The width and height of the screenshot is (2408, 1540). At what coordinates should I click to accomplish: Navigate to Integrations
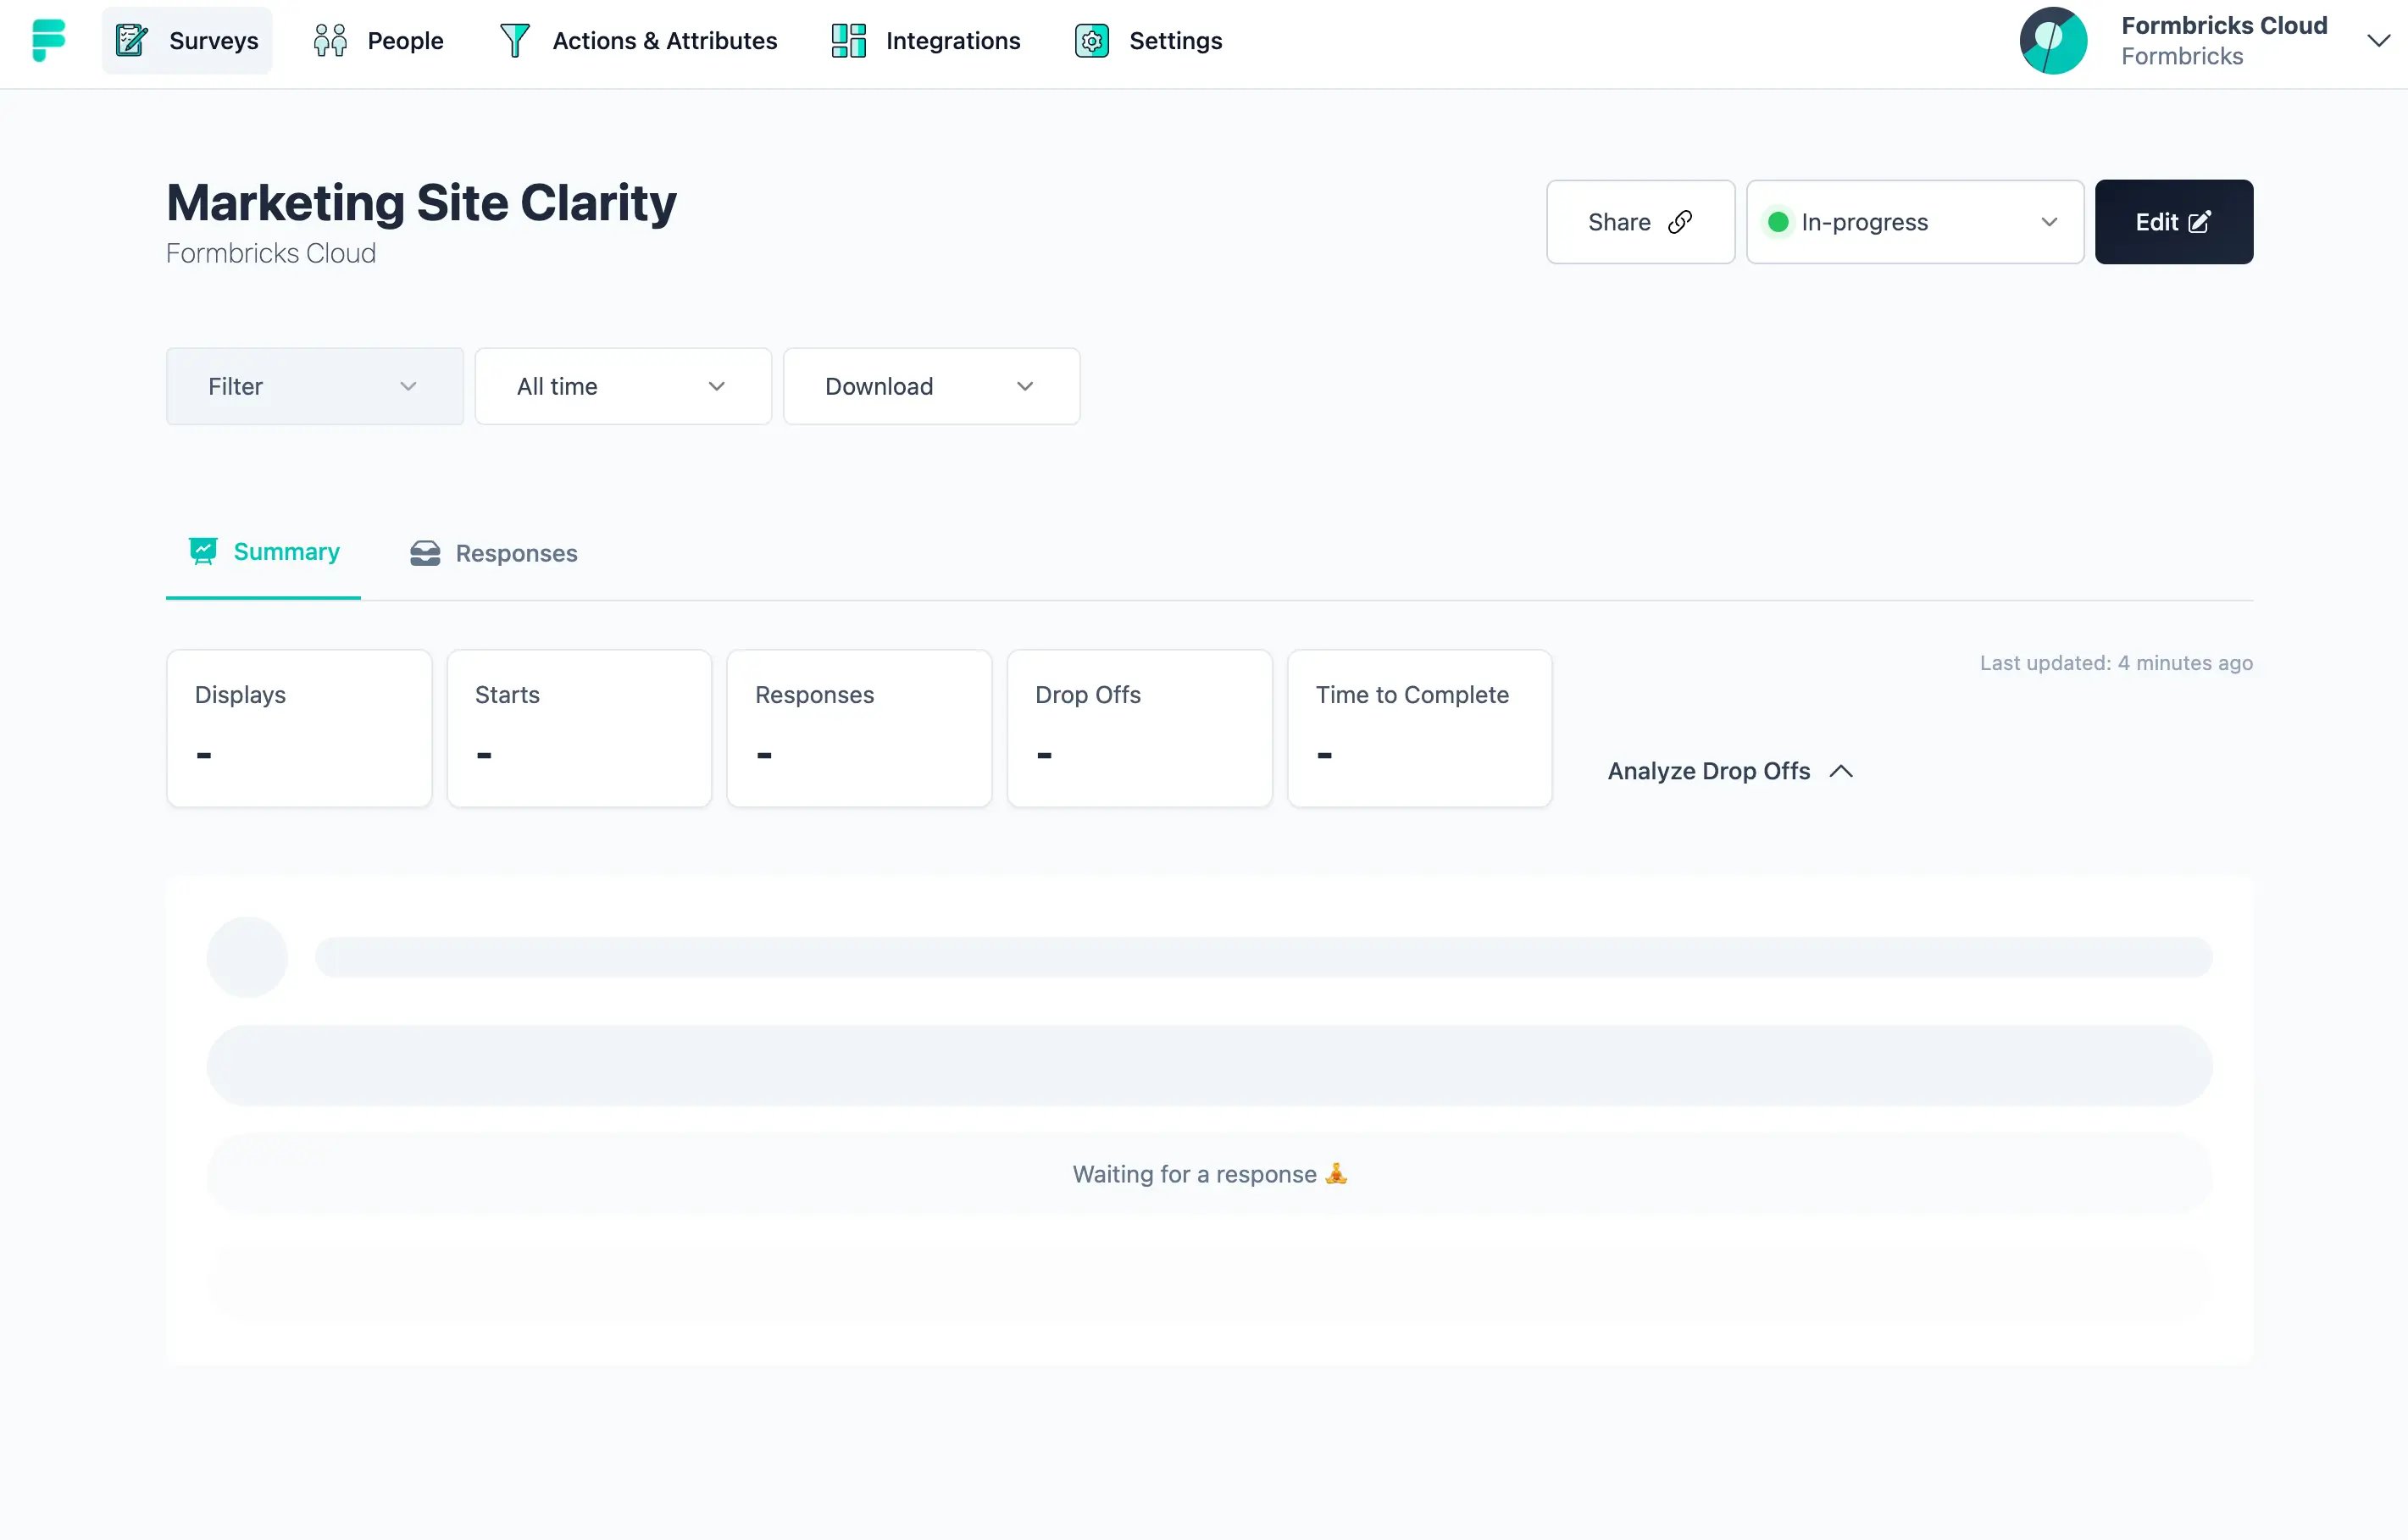[x=925, y=40]
